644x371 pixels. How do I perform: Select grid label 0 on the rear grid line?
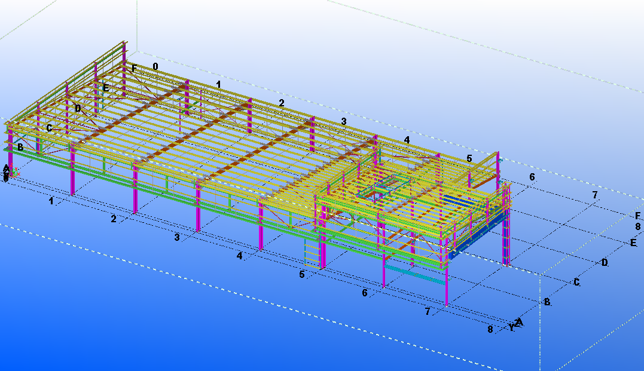tap(155, 66)
